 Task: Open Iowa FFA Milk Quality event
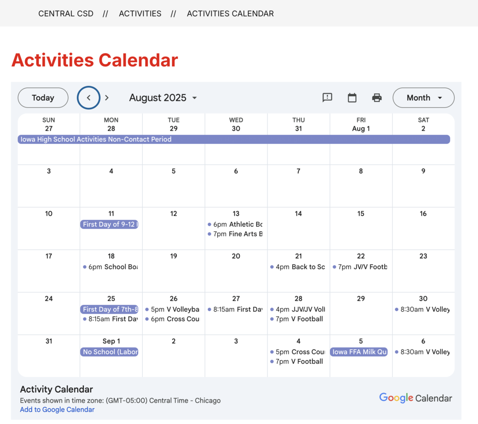[359, 352]
